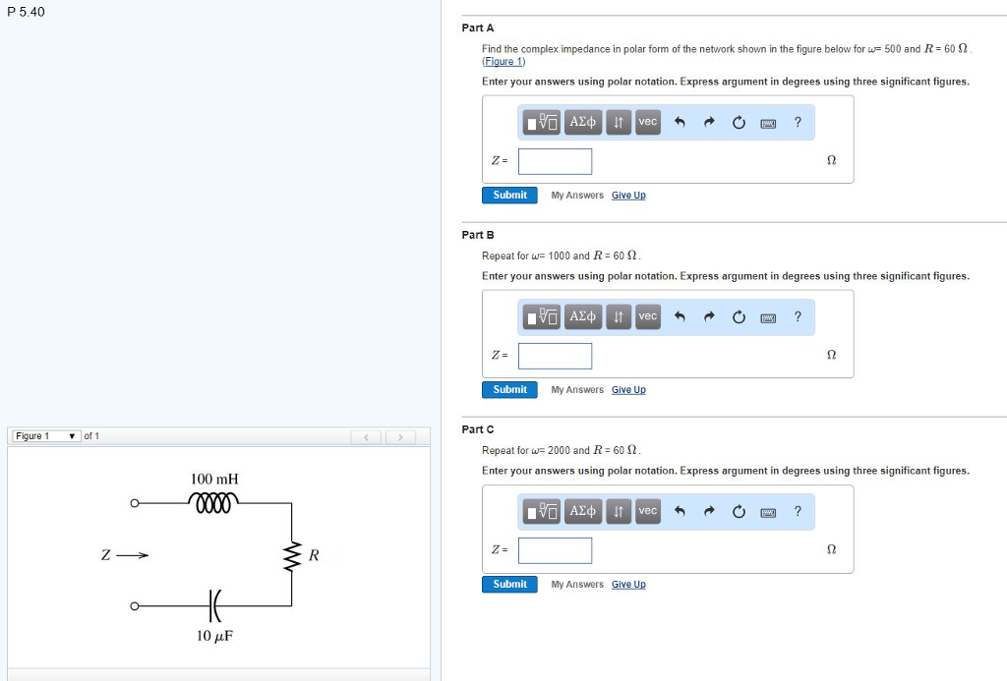Submit the Part C answer
The height and width of the screenshot is (681, 1007).
tap(508, 584)
